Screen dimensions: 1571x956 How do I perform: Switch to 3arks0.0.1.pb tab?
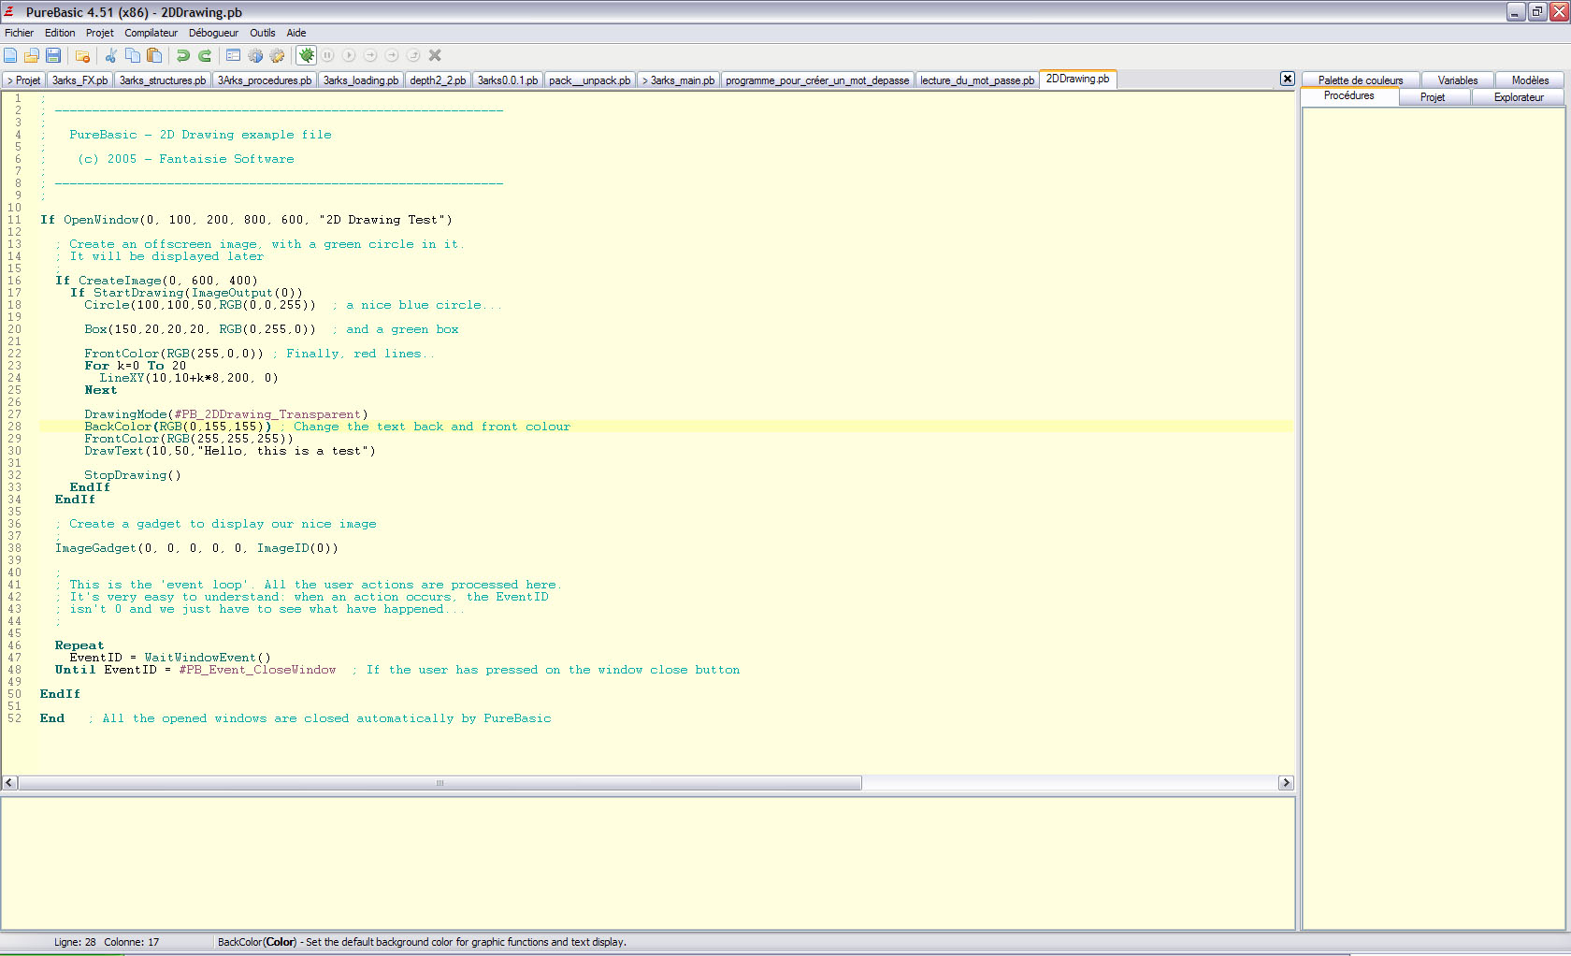pyautogui.click(x=508, y=80)
